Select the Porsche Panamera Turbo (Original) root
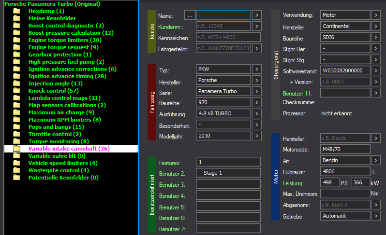The height and width of the screenshot is (235, 386). (x=52, y=4)
